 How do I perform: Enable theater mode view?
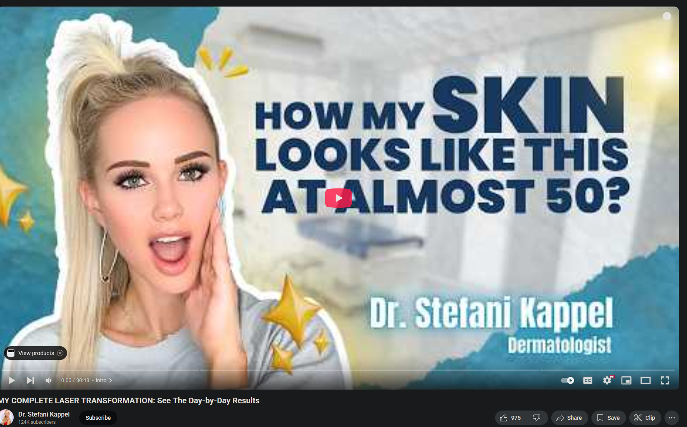point(646,380)
